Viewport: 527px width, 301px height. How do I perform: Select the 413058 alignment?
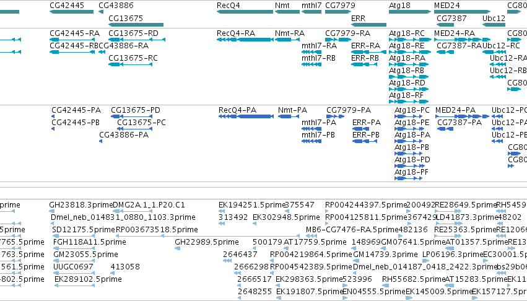point(112,273)
